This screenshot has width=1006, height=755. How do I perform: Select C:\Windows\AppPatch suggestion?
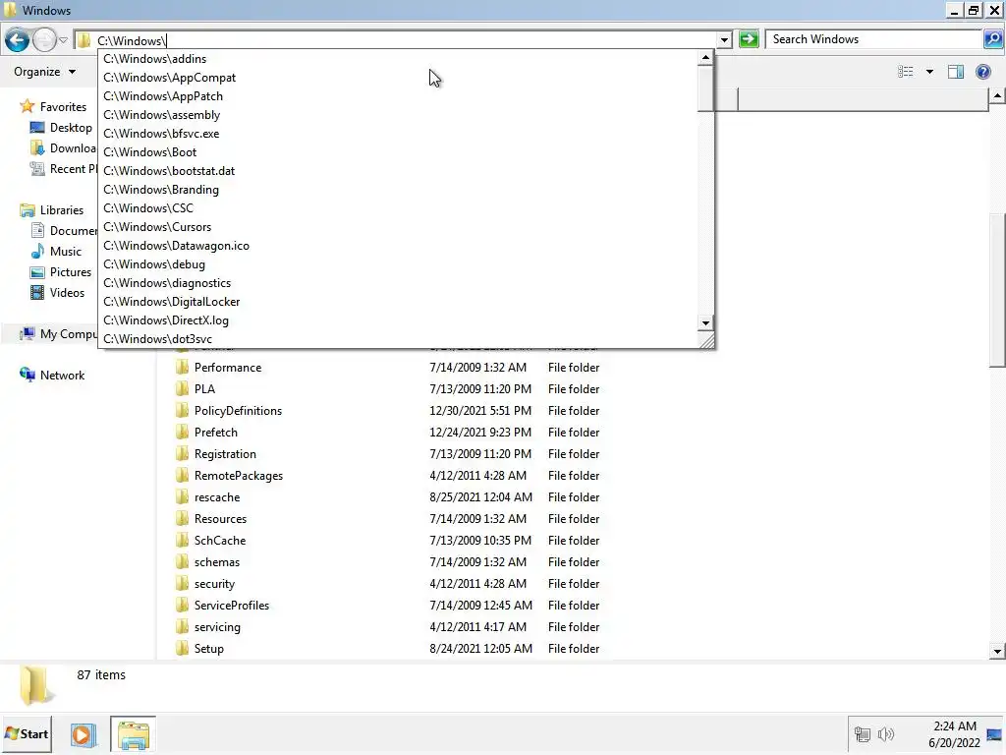tap(398, 95)
